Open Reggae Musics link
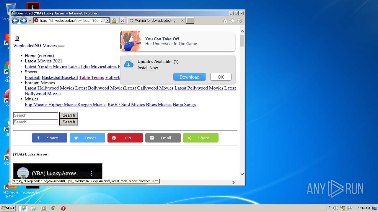The image size is (378, 212). [x=92, y=105]
